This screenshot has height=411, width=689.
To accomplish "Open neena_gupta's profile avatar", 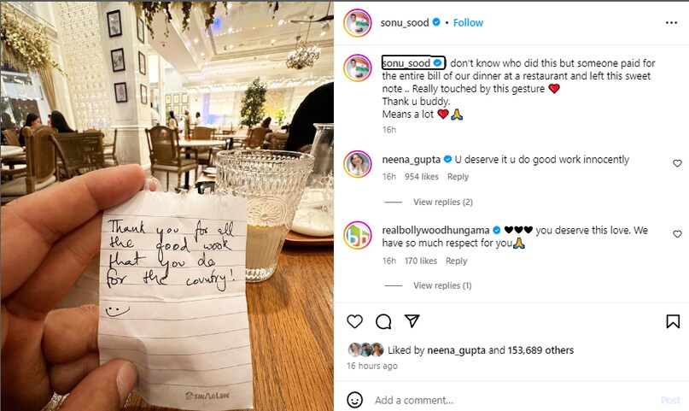I will tap(357, 164).
